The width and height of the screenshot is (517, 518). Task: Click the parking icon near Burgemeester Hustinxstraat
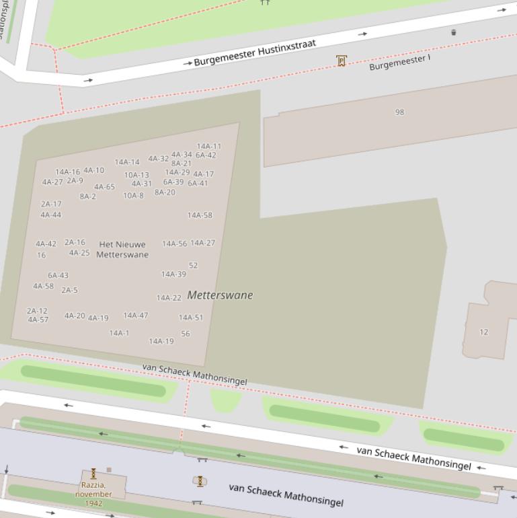[342, 61]
